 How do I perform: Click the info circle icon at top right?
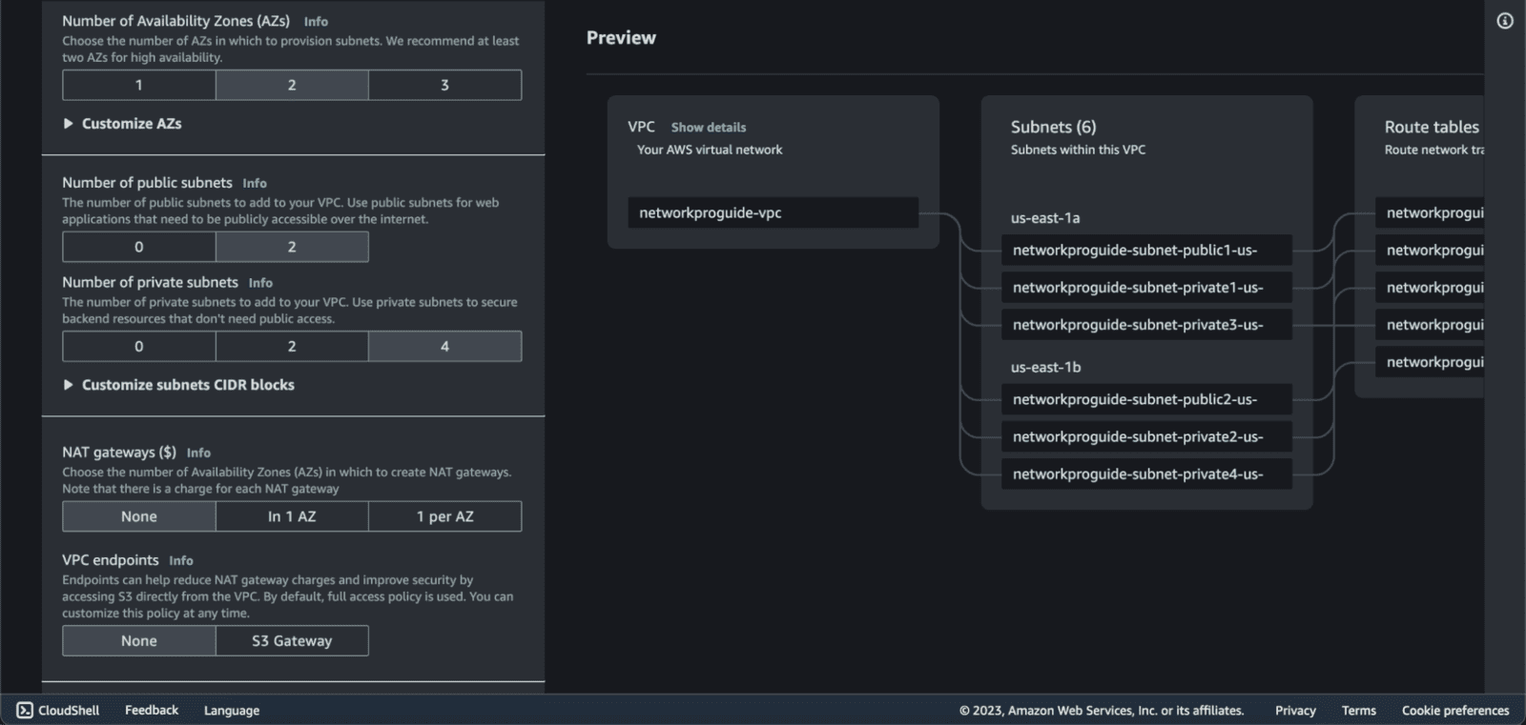tap(1504, 21)
